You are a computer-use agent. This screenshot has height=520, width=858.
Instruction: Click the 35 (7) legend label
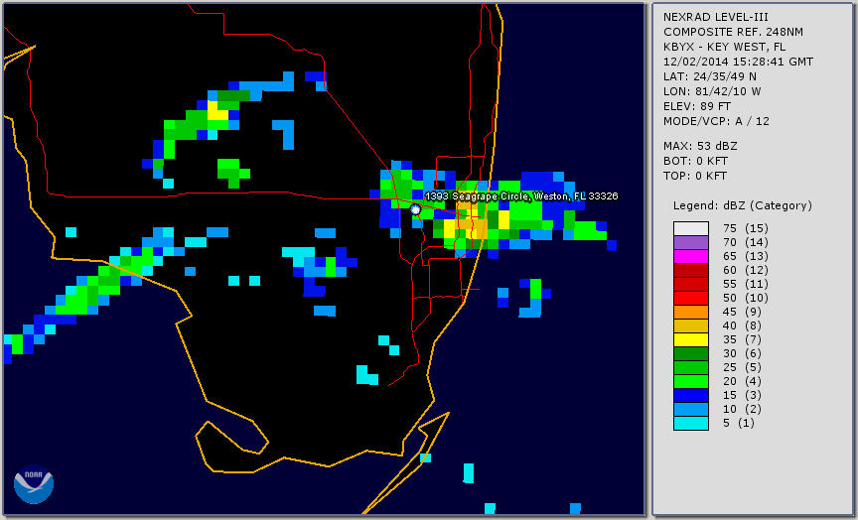point(742,339)
